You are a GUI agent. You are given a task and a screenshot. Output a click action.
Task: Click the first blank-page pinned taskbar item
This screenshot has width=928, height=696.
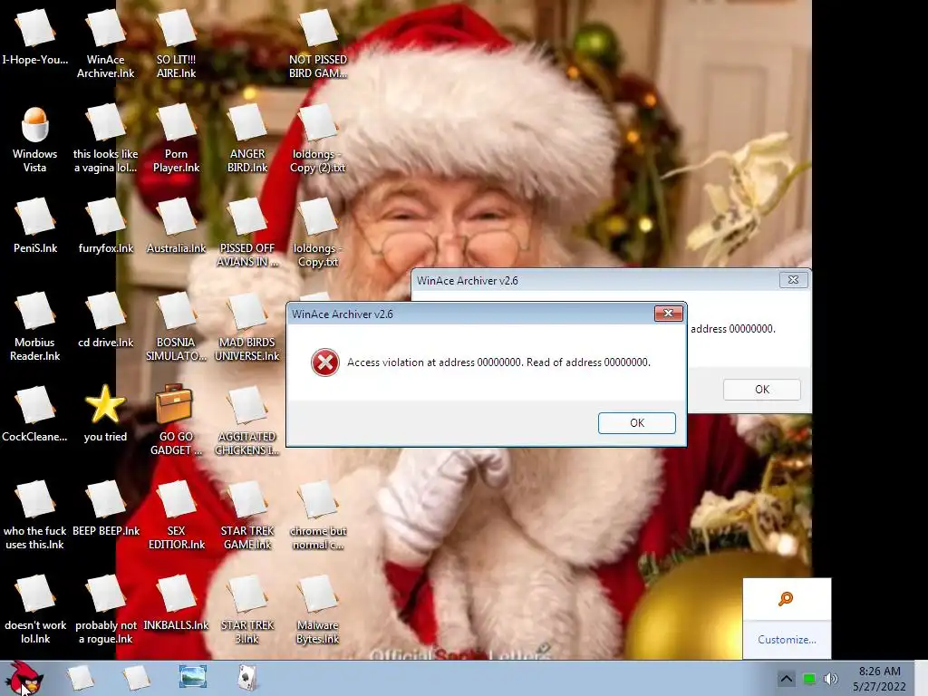pyautogui.click(x=81, y=678)
